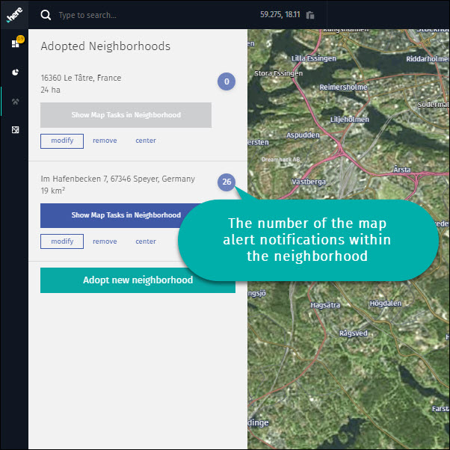Center map on Speyer neighborhood

tap(146, 241)
